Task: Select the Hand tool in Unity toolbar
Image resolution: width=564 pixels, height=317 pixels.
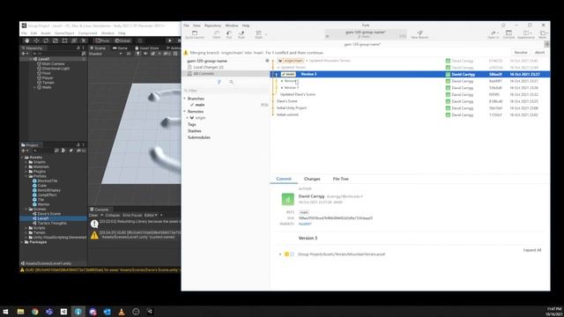Action: click(x=27, y=41)
